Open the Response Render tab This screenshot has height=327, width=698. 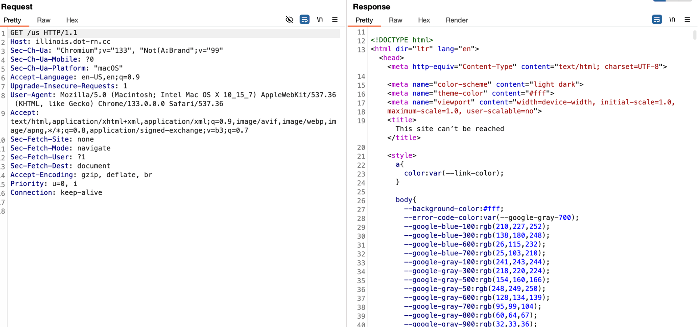[457, 20]
